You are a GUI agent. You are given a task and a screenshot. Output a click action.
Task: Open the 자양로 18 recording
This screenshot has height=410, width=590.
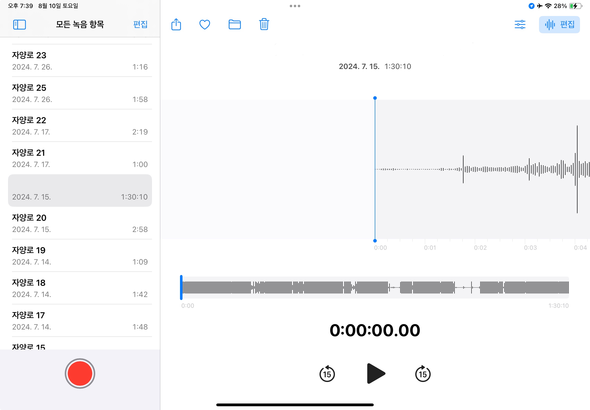(x=80, y=288)
